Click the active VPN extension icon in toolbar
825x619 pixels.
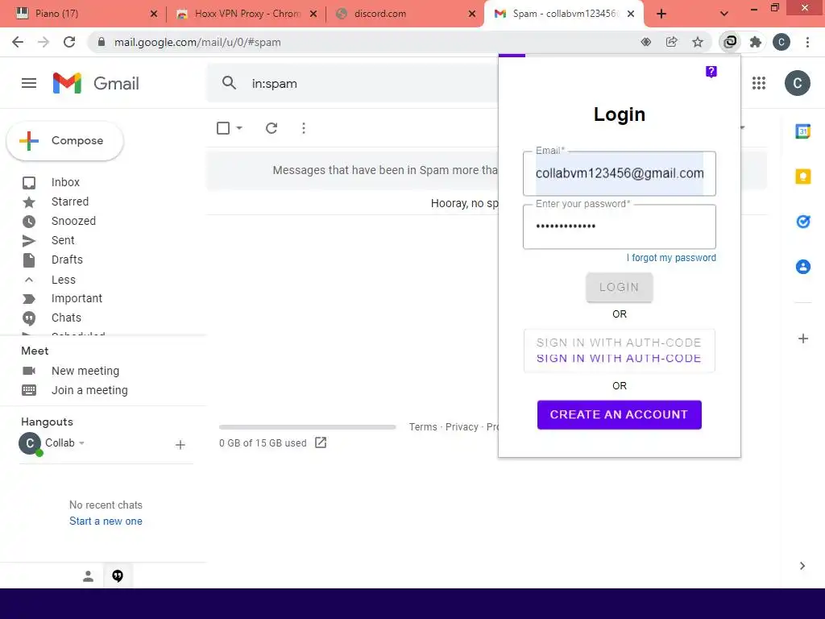click(x=730, y=42)
